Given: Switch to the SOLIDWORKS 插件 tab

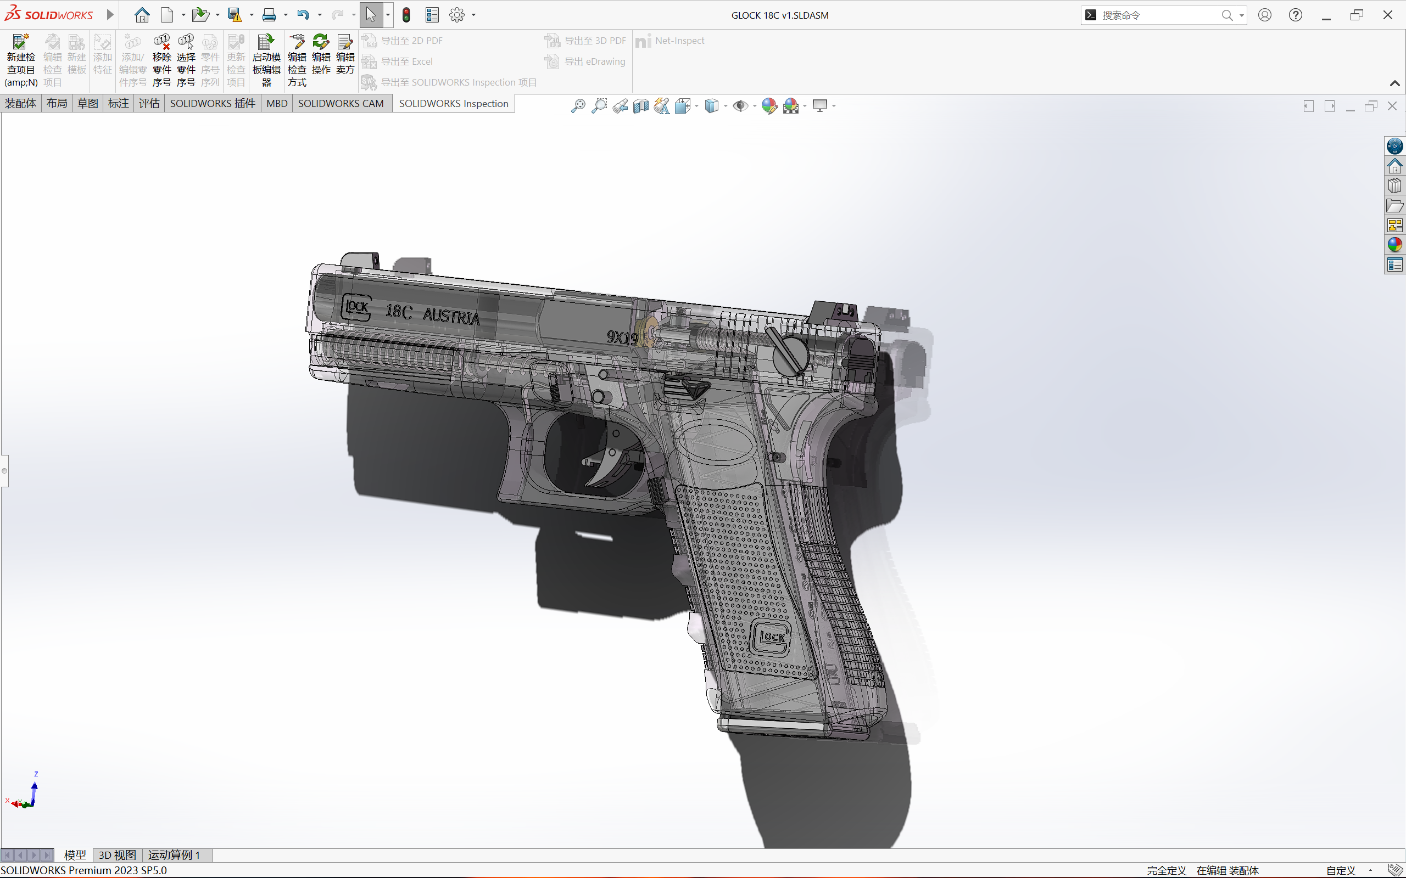Looking at the screenshot, I should point(213,103).
